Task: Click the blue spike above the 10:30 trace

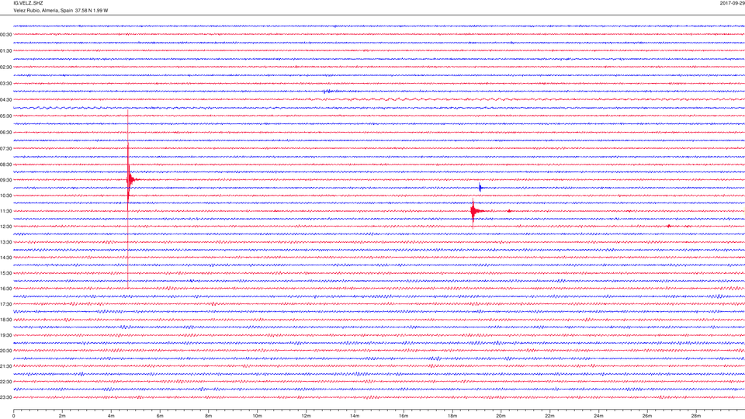Action: 480,188
